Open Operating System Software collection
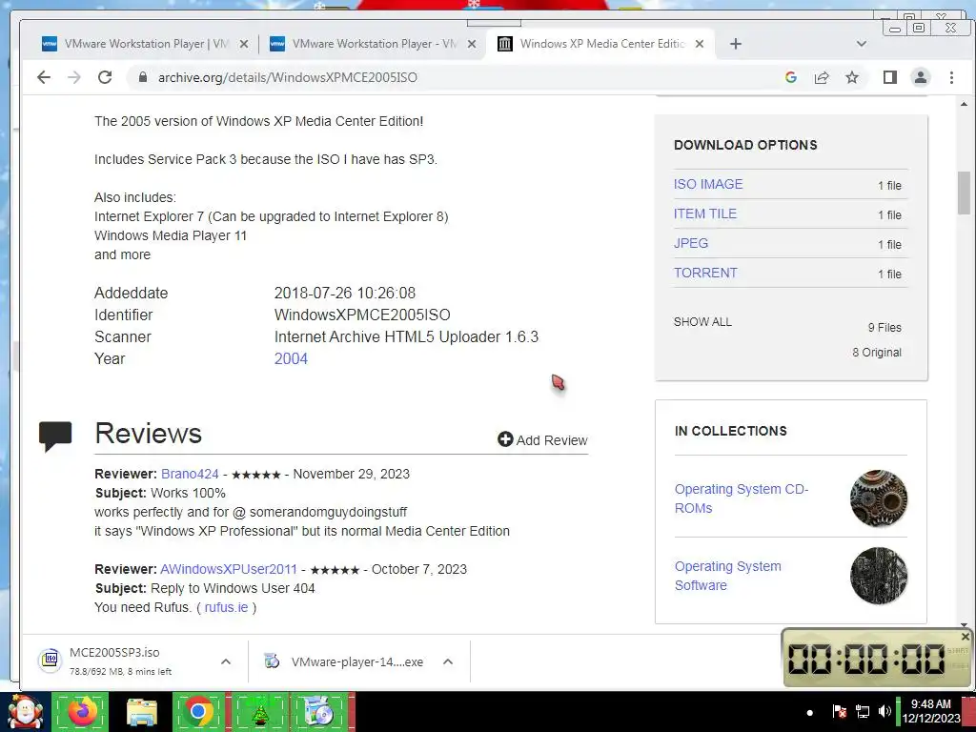The height and width of the screenshot is (732, 976). pos(727,576)
